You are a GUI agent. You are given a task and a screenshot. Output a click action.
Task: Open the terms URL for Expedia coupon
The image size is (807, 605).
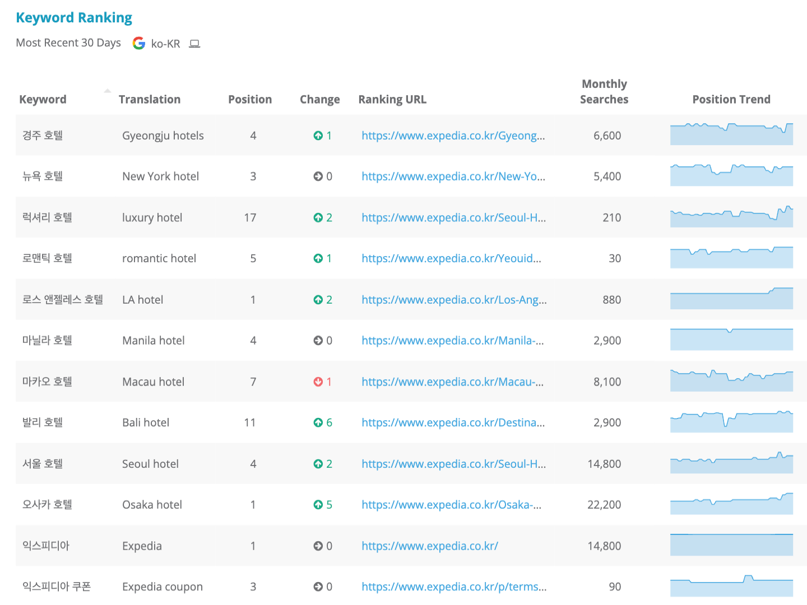pos(454,587)
